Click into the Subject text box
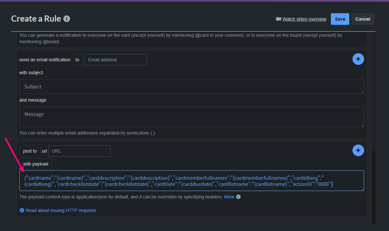This screenshot has width=389, height=231. click(192, 86)
